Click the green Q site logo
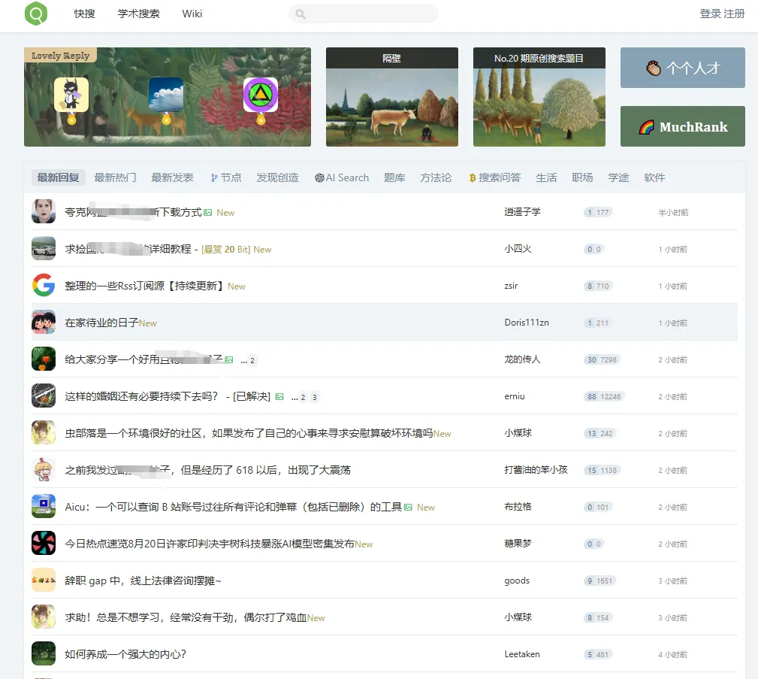Viewport: 758px width, 679px height. click(36, 14)
